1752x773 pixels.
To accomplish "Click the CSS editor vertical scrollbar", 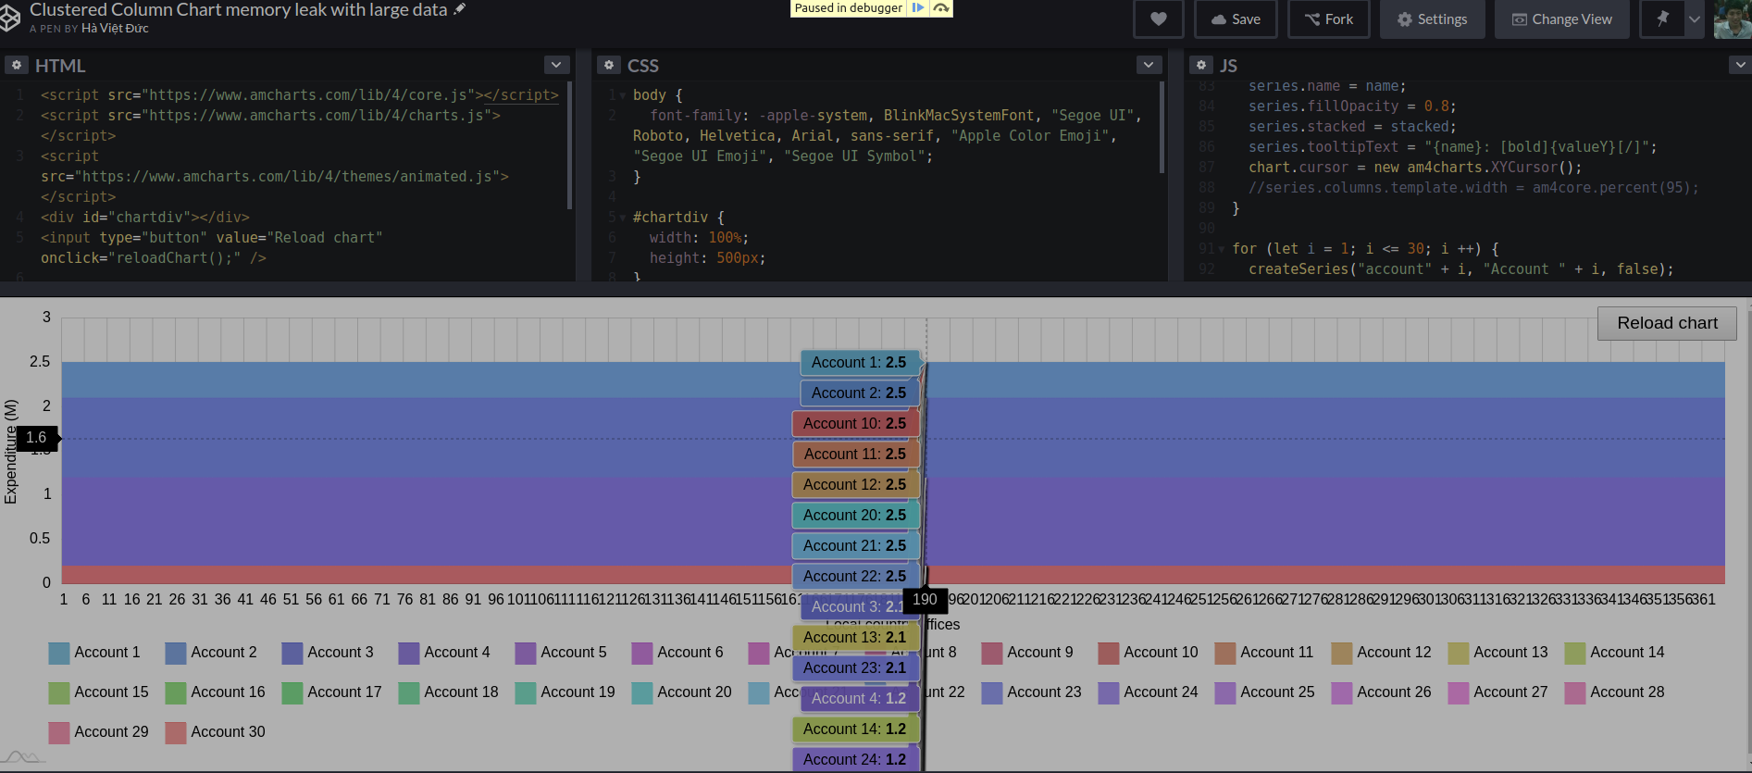I will click(x=1162, y=128).
